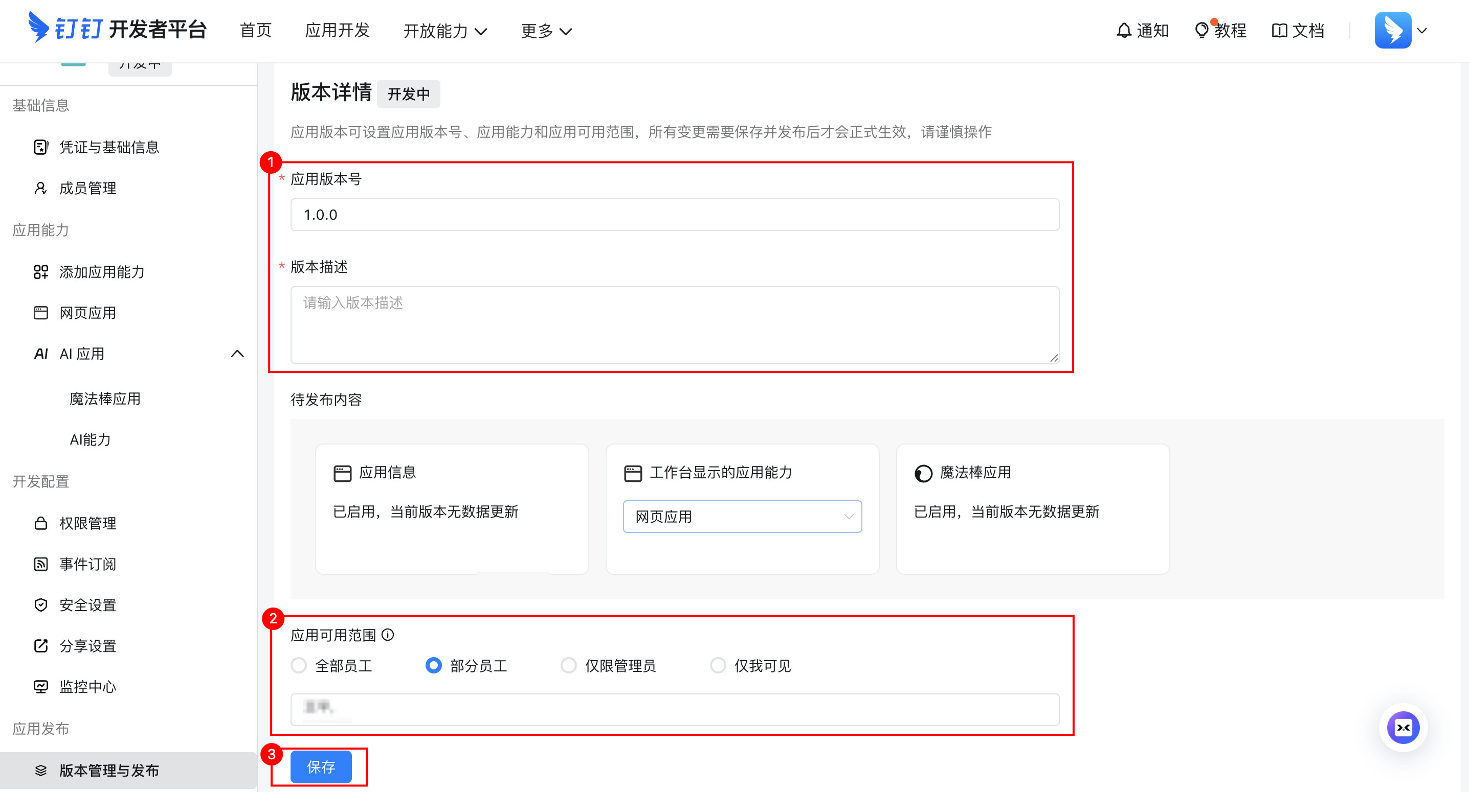This screenshot has width=1469, height=792.
Task: Go to 应用开发 in top navigation
Action: tap(338, 30)
